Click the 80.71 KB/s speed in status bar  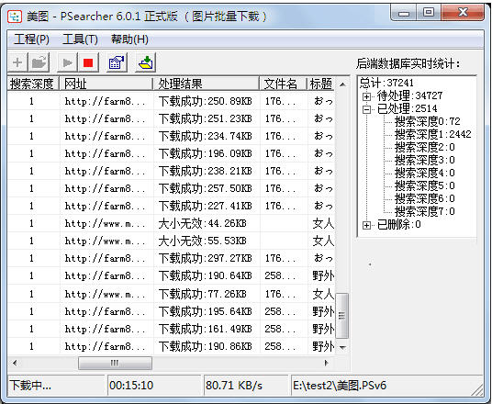[234, 385]
